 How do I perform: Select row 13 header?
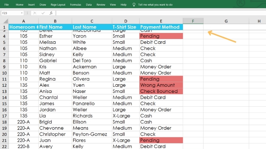[x=4, y=91]
